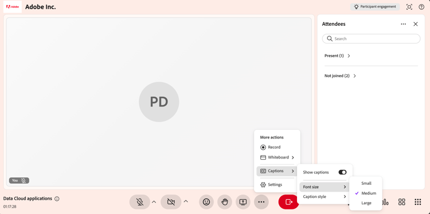
Task: Click the Font size chevron arrow
Action: (345, 187)
